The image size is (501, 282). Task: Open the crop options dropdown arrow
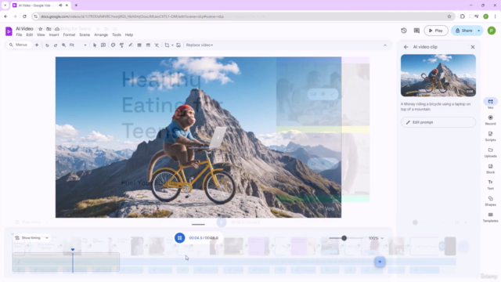pos(172,45)
